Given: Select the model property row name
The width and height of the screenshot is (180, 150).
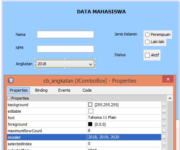Looking at the screenshot, I should click(x=14, y=137).
